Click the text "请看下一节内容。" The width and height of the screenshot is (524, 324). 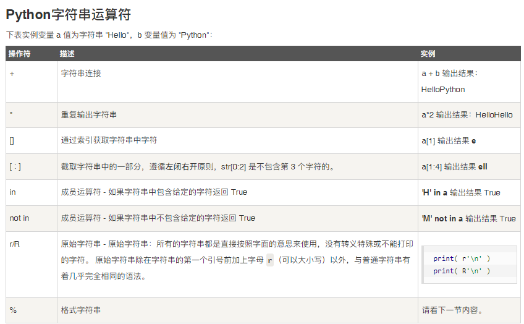453,310
